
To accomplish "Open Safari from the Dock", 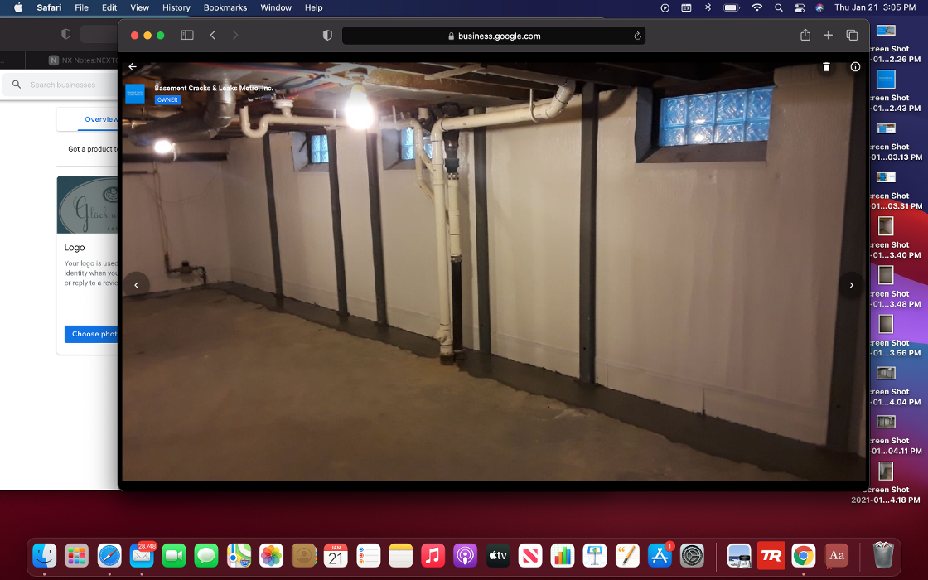I will tap(109, 556).
